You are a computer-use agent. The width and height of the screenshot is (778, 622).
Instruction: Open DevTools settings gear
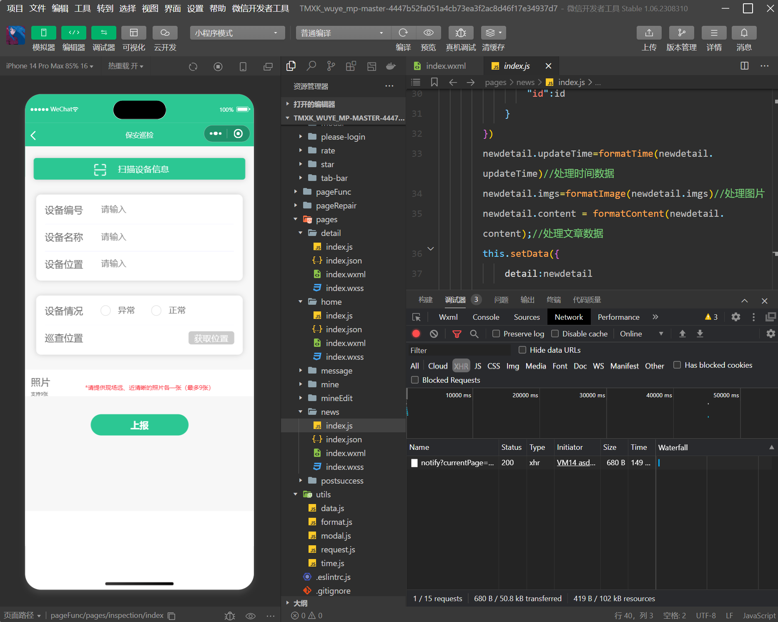[736, 317]
